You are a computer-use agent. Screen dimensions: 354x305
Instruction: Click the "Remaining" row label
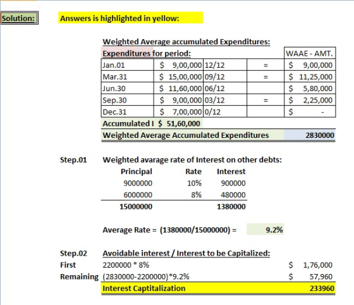click(79, 277)
